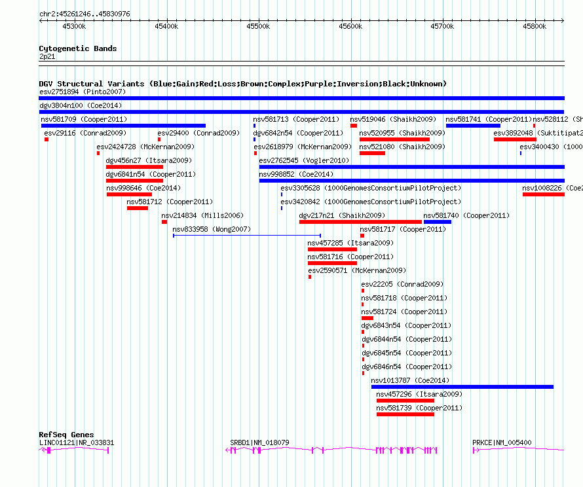Click the chr2:45261246..45830976 coordinates
This screenshot has width=583, height=487.
(85, 14)
